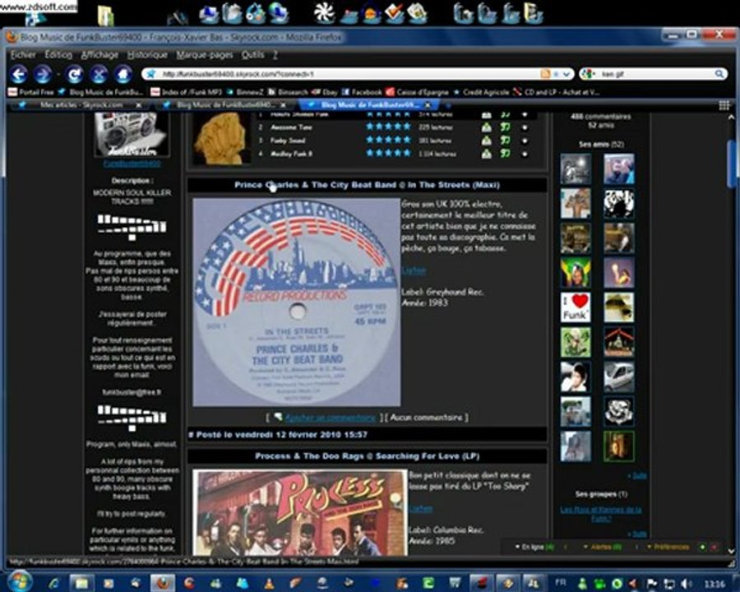
Task: Click the FR language indicator in the taskbar
Action: coord(560,583)
